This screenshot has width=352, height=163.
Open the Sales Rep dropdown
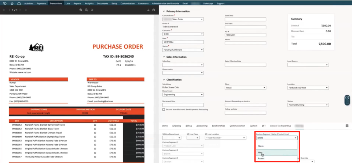[183, 65]
